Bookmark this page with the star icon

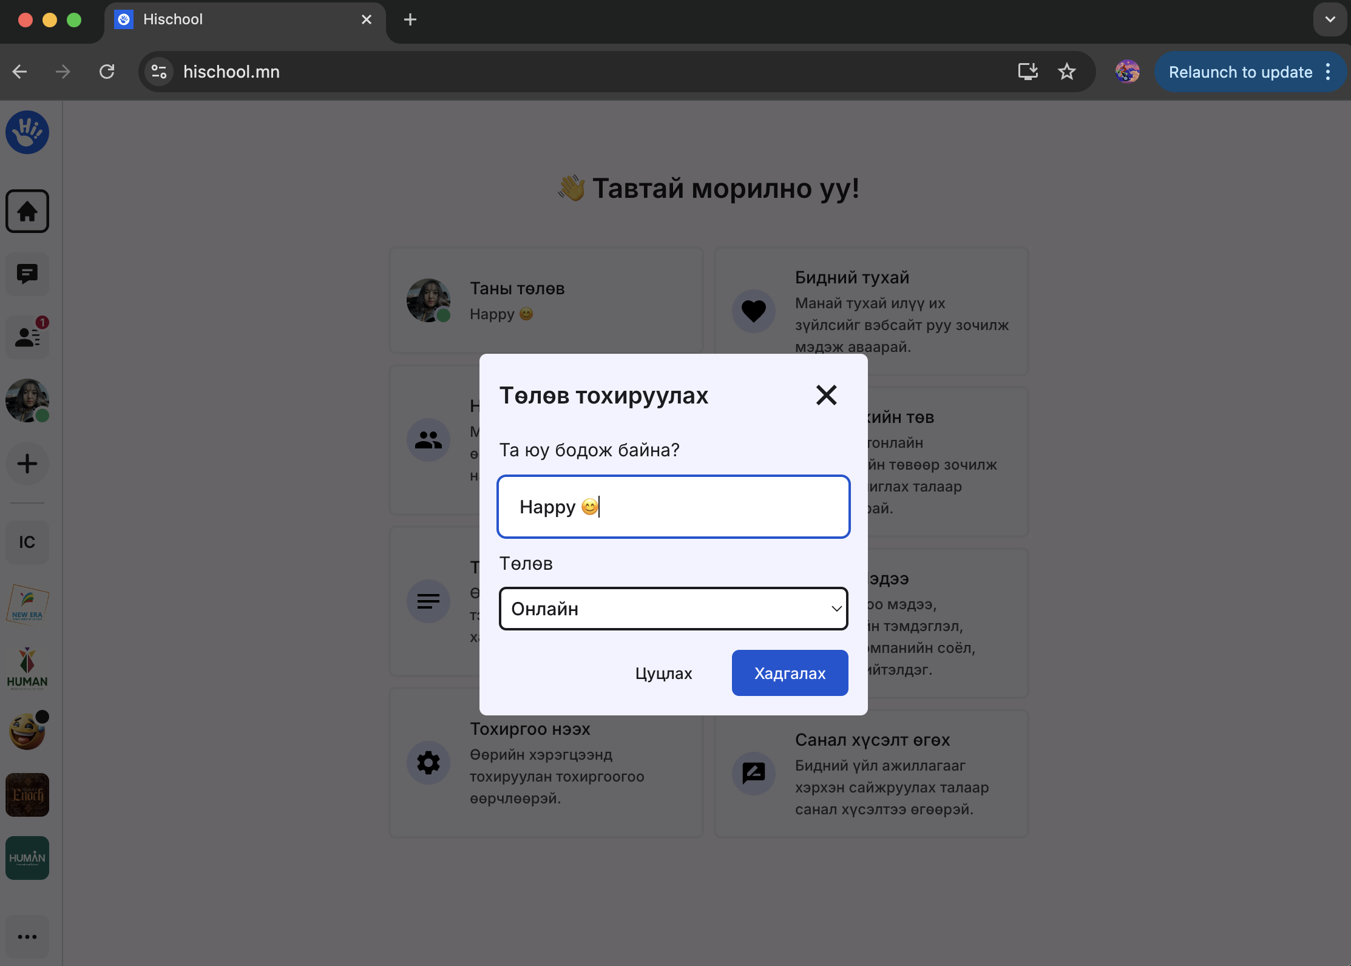coord(1066,72)
